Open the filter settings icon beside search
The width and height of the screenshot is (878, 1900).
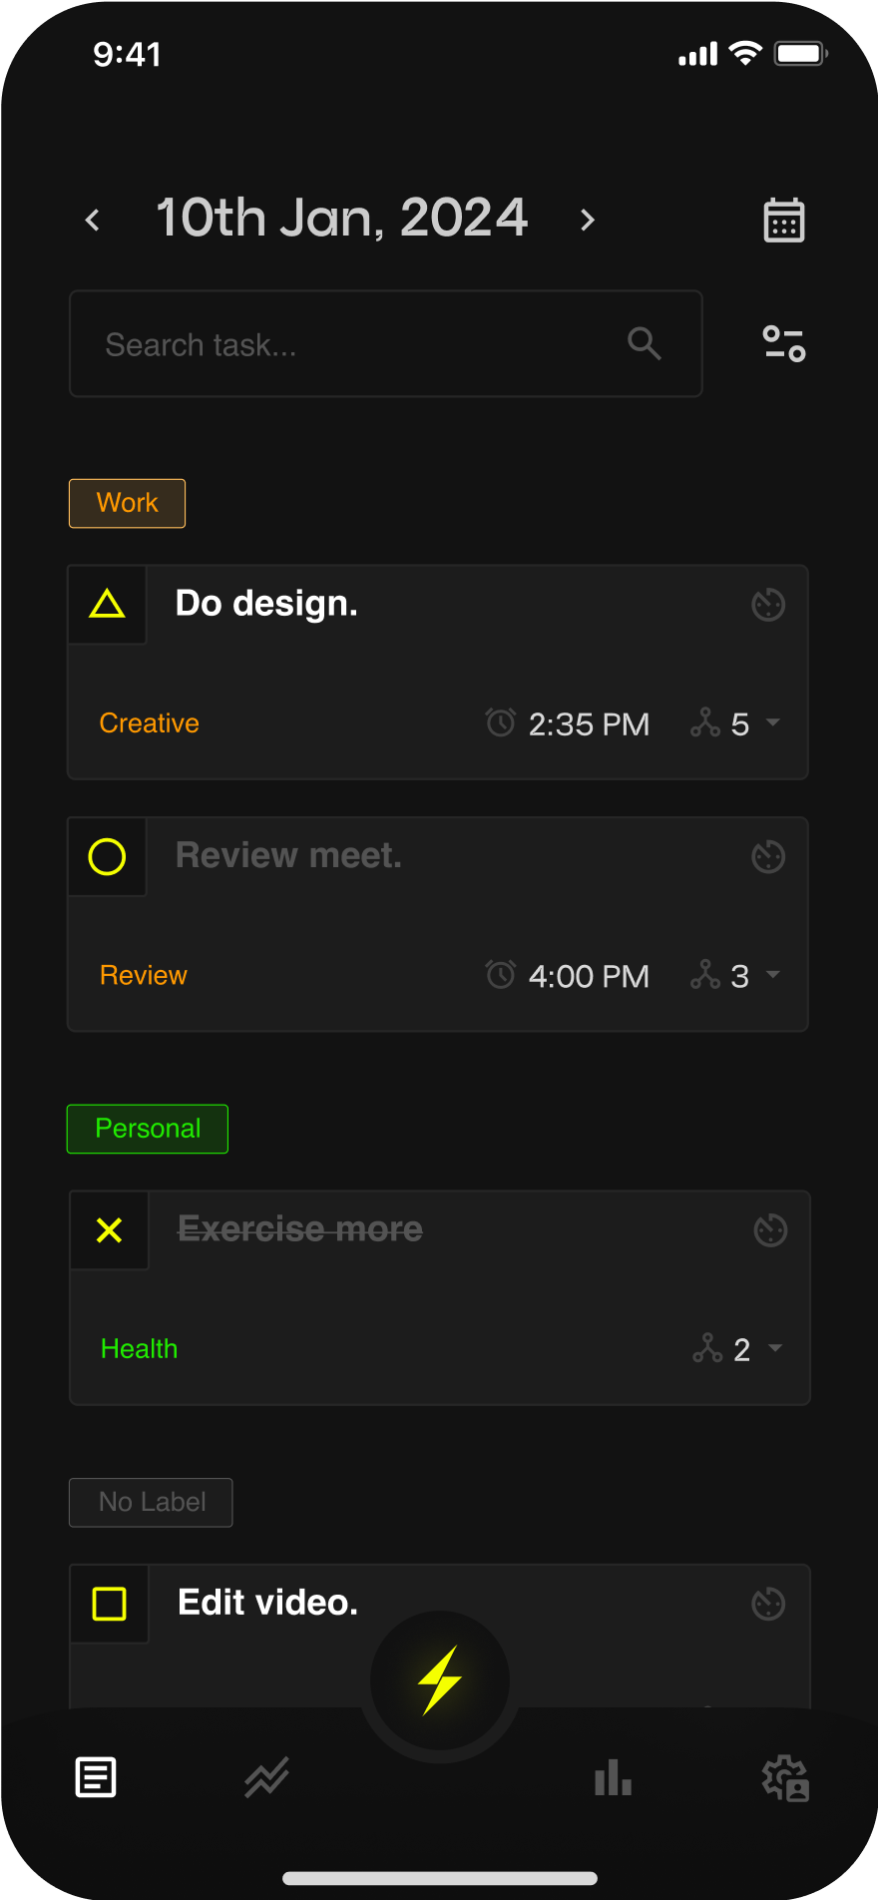[x=784, y=344]
